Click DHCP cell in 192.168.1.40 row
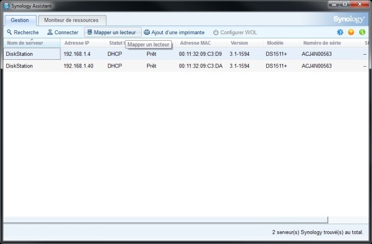372x244 pixels. point(115,66)
